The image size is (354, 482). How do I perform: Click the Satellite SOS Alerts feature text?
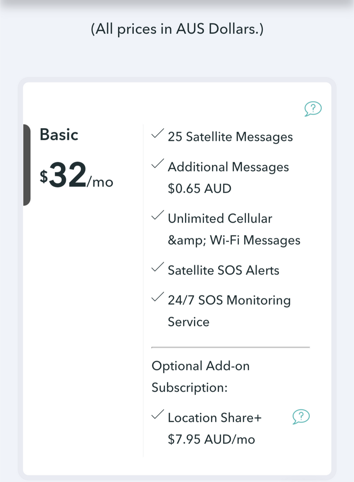point(223,270)
